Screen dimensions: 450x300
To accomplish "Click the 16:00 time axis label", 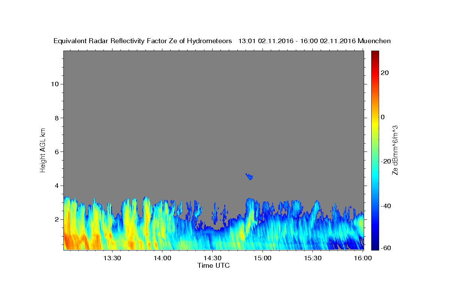I will click(363, 258).
